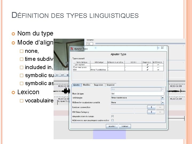This screenshot has width=192, height=144.
Task: Click the Référence column header
Action: click(x=158, y=62)
